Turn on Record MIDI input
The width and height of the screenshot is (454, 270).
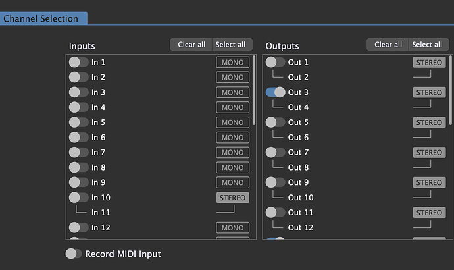(x=74, y=254)
